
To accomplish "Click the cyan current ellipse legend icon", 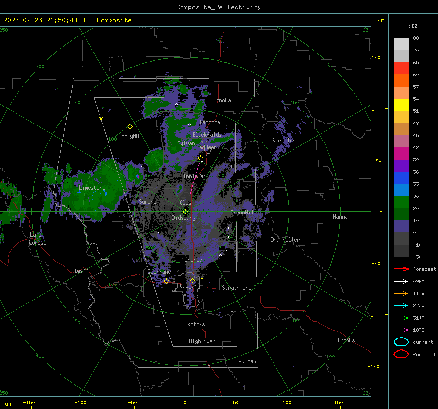I will (401, 342).
